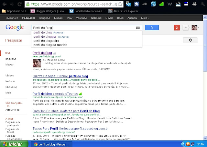The height and width of the screenshot is (147, 207).
Task: Open Ahrefs Site Explorer bookmark
Action: 123,11
